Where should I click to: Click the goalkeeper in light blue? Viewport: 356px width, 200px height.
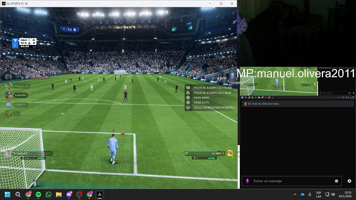coord(113,149)
